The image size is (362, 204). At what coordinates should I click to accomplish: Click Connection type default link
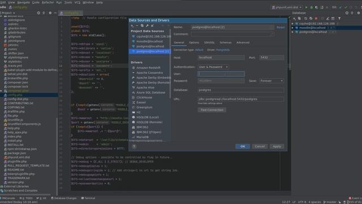(199, 50)
